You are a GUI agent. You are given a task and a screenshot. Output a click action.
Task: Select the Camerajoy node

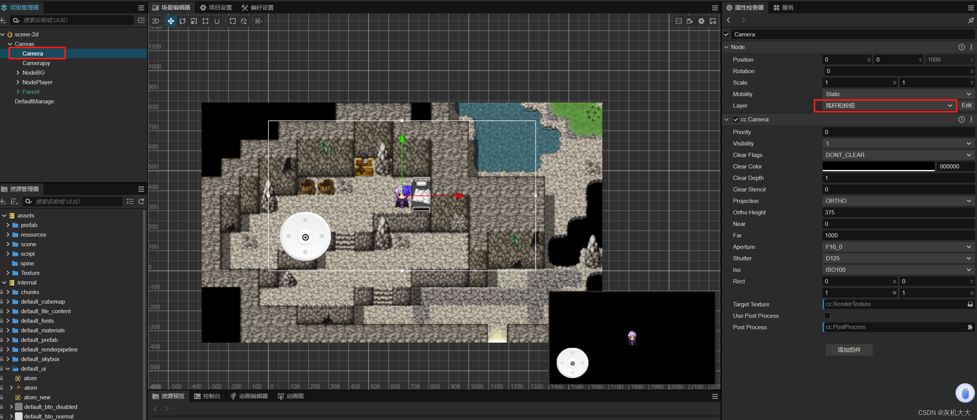[36, 63]
